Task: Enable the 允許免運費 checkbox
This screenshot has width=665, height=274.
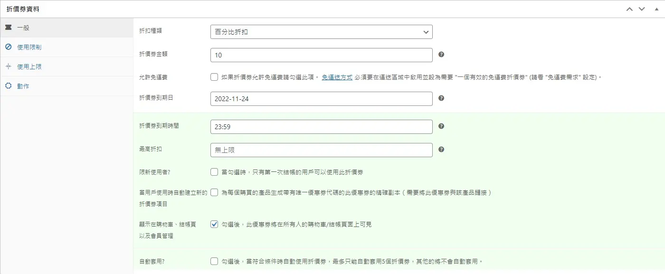Action: coord(214,77)
